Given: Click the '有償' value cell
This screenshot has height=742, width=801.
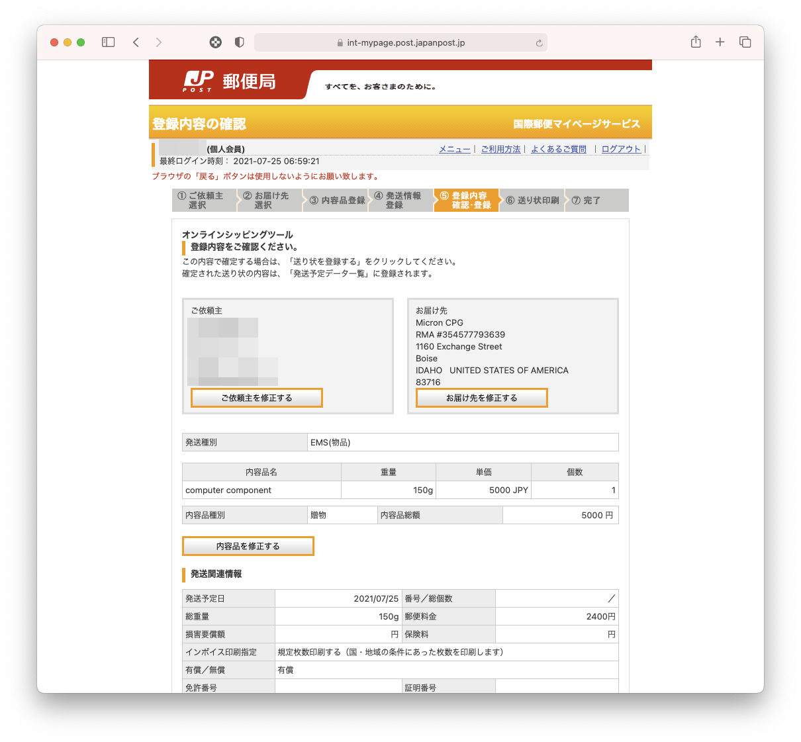Looking at the screenshot, I should pyautogui.click(x=447, y=670).
